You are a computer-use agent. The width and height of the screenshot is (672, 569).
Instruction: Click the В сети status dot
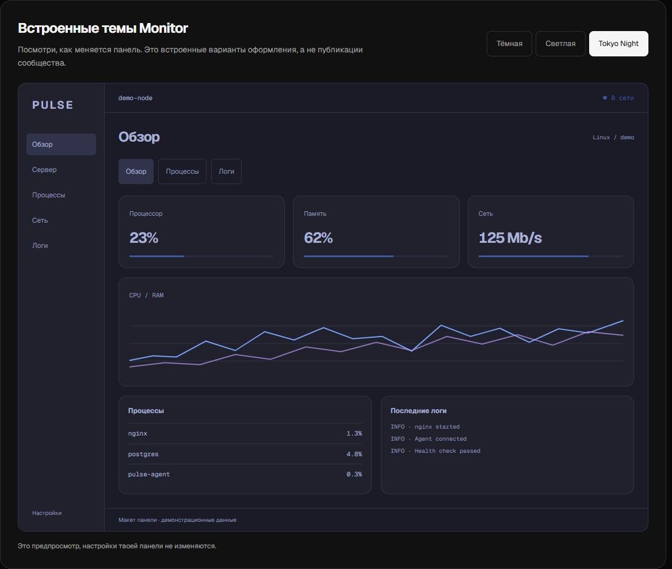(605, 98)
